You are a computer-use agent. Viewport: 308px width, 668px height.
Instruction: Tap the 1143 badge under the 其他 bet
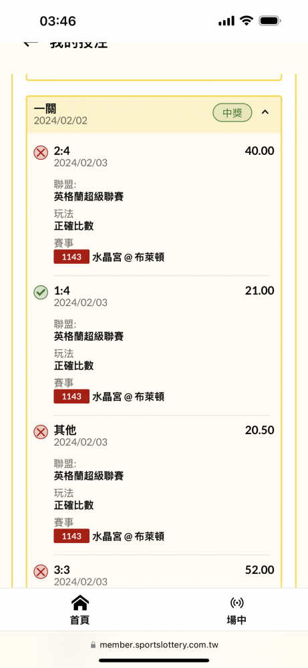click(71, 536)
